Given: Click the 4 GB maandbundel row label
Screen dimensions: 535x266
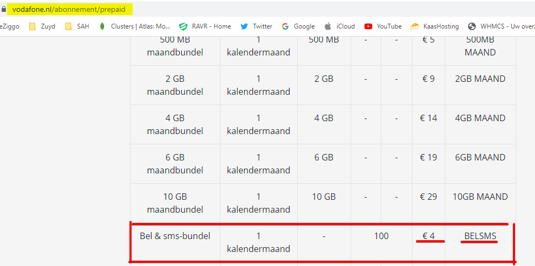Looking at the screenshot, I should pos(175,124).
